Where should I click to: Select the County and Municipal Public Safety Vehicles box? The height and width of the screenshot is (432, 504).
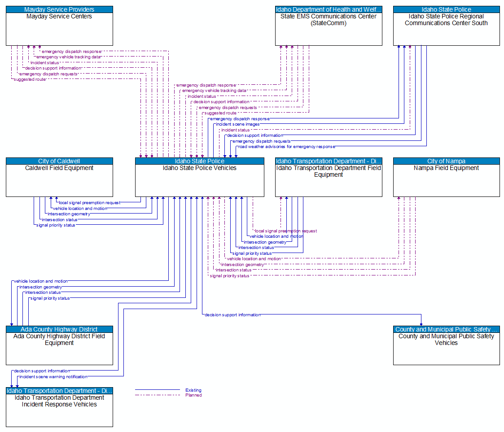pyautogui.click(x=446, y=345)
